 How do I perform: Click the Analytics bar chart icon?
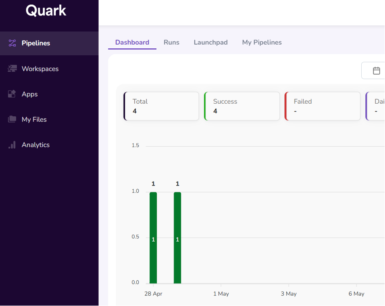pyautogui.click(x=12, y=145)
